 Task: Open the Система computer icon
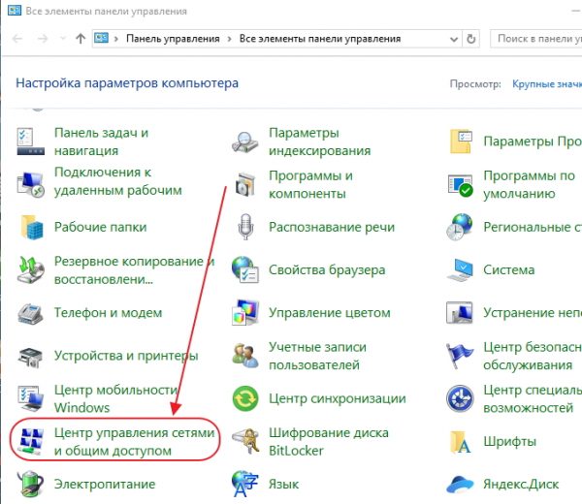[460, 270]
